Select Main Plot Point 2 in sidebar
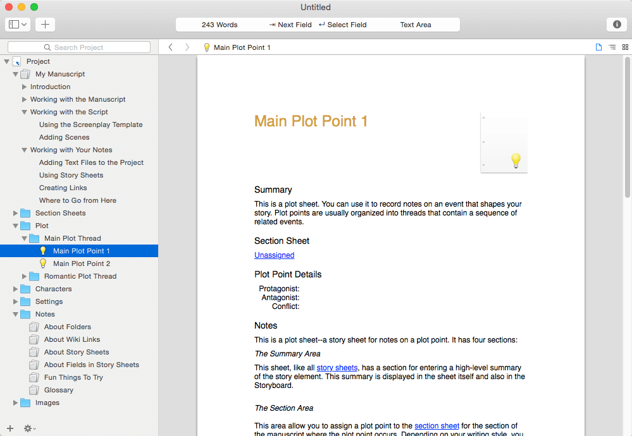Viewport: 632px width, 436px height. 81,263
